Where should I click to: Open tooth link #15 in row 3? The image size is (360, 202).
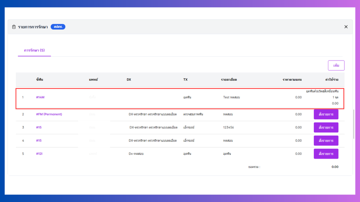(x=39, y=127)
